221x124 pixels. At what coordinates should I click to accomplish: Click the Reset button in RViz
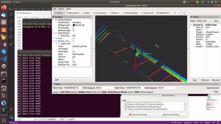[56, 92]
